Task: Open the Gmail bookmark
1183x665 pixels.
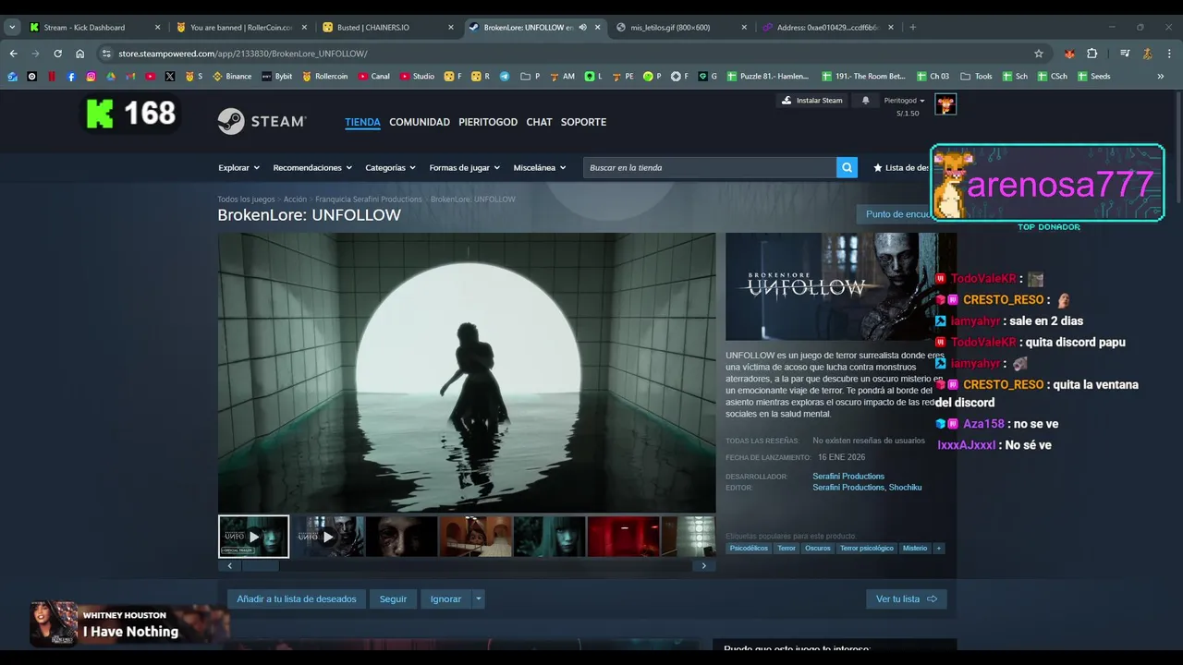Action: [130, 77]
